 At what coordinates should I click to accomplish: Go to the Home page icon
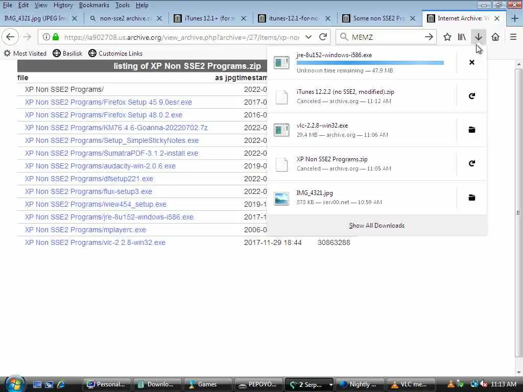[x=495, y=37]
